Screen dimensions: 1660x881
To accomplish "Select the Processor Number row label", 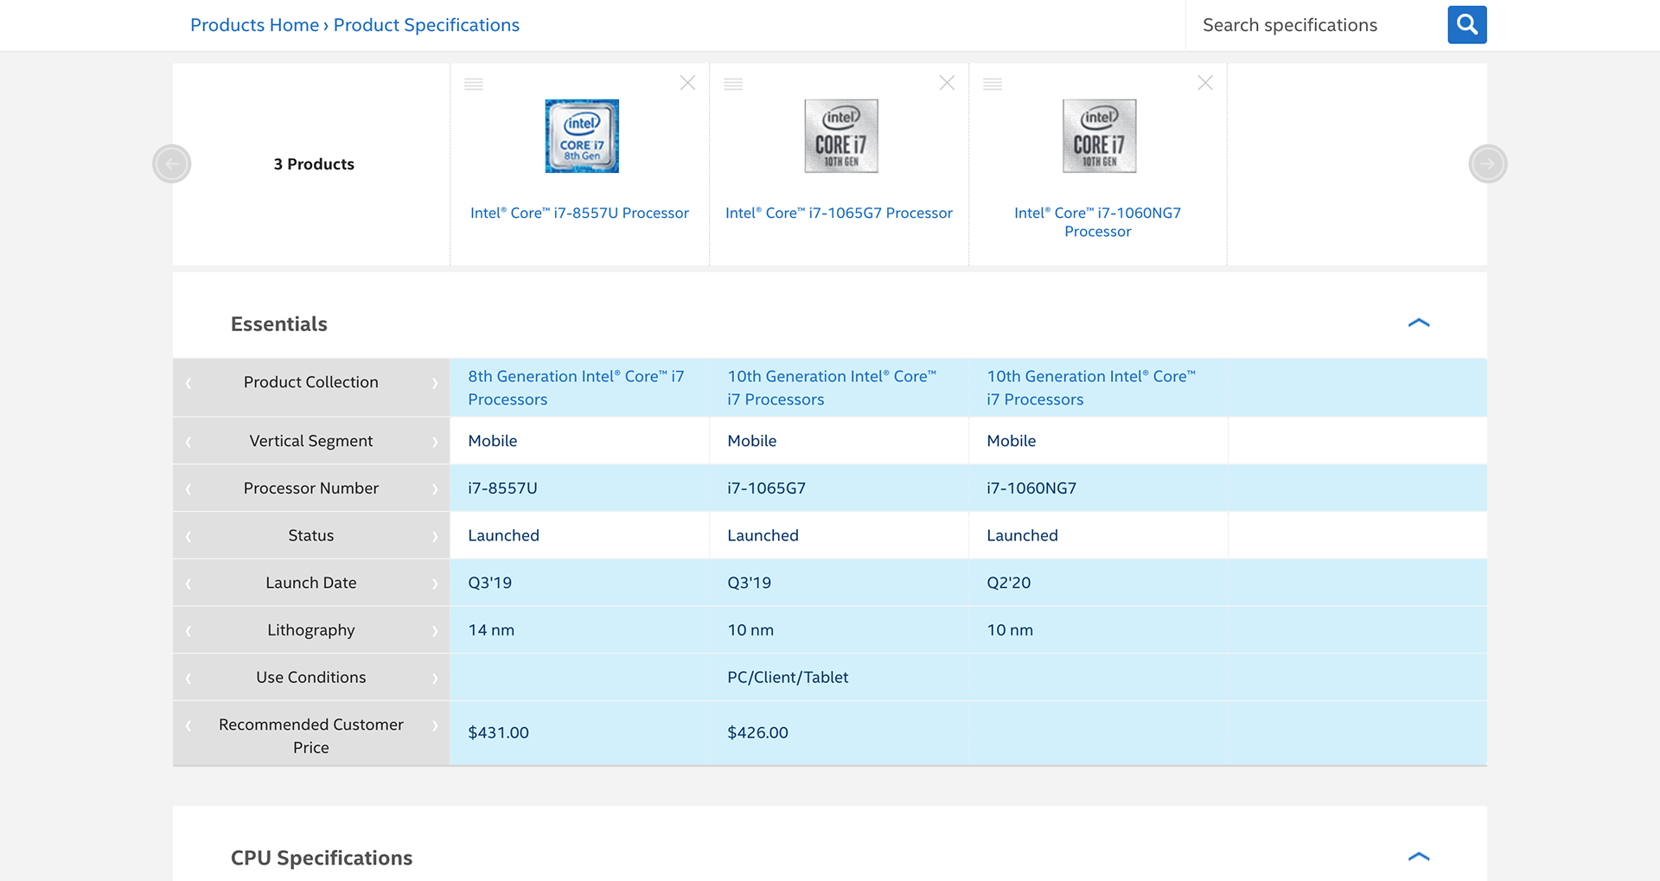I will coord(311,488).
